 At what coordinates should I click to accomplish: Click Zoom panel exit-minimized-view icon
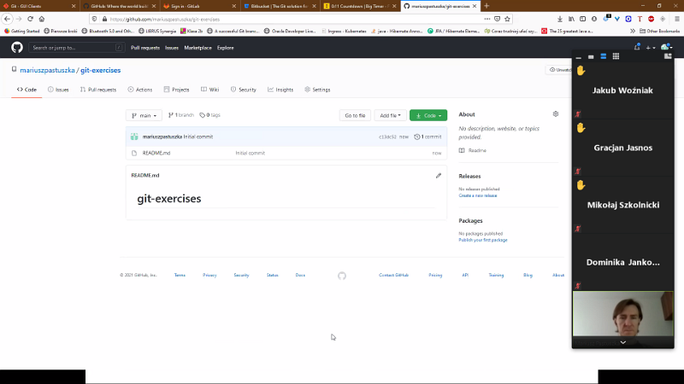(x=668, y=55)
